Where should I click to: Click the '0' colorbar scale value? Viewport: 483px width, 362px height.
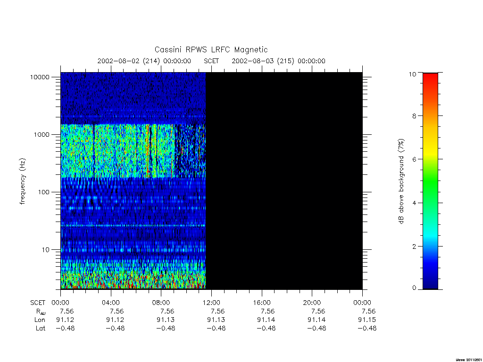414,288
